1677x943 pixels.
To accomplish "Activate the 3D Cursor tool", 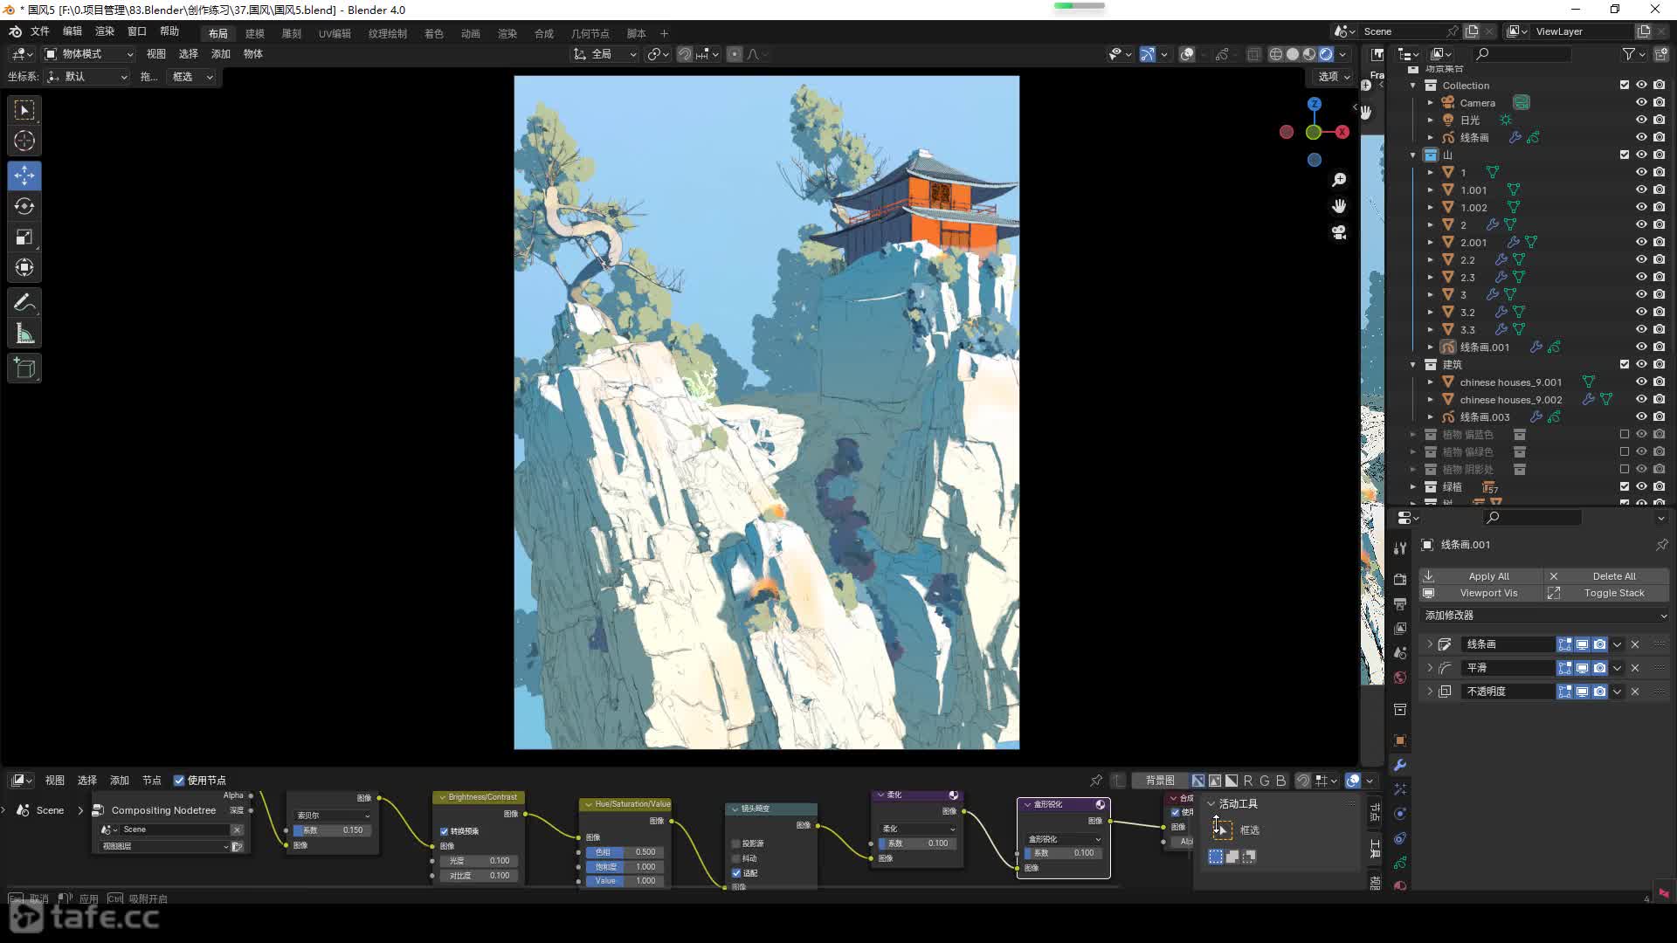I will (x=24, y=141).
